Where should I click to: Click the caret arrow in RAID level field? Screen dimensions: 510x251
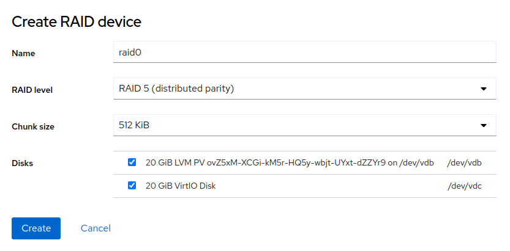tap(484, 89)
